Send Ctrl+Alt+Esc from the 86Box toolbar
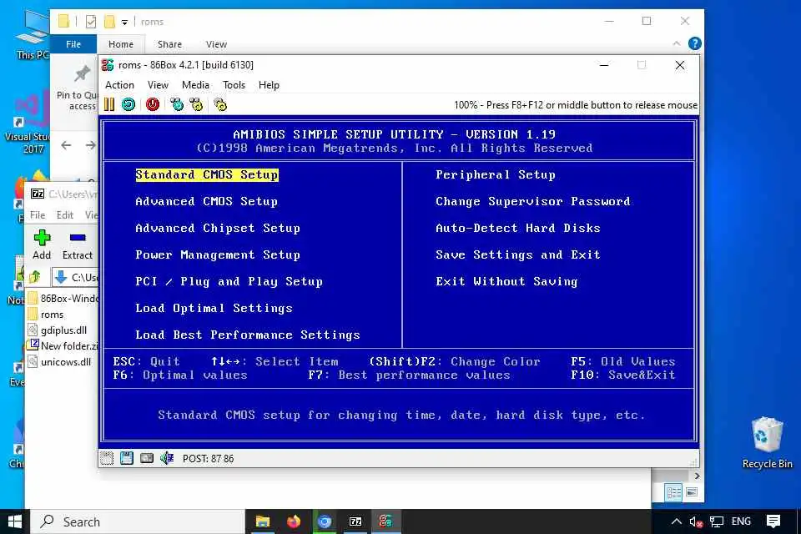 point(196,105)
